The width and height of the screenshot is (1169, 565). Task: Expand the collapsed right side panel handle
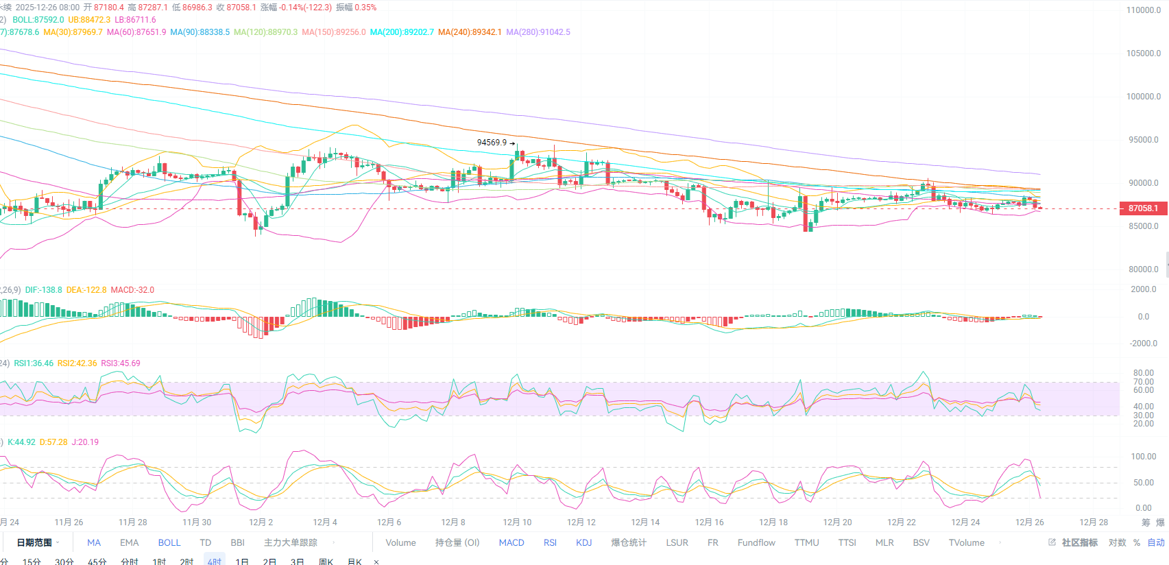(x=1166, y=267)
